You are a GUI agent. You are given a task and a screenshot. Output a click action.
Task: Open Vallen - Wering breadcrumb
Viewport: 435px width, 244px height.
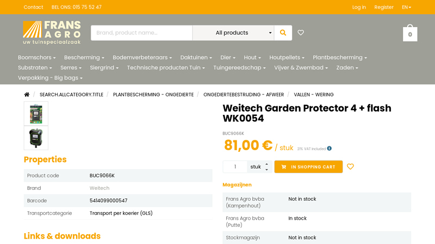pyautogui.click(x=314, y=94)
